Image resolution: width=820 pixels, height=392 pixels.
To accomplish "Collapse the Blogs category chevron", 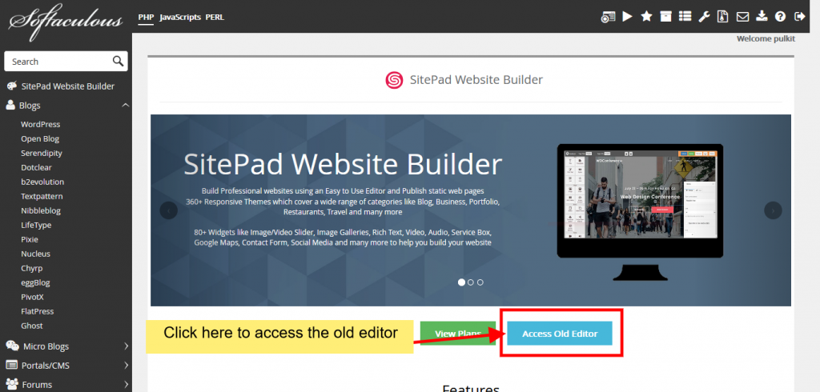I will (125, 105).
